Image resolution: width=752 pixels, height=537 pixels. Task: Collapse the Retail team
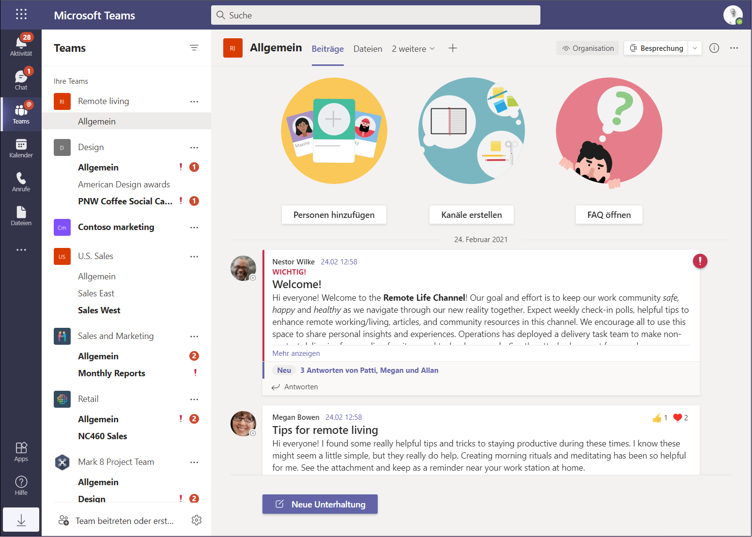pos(88,399)
